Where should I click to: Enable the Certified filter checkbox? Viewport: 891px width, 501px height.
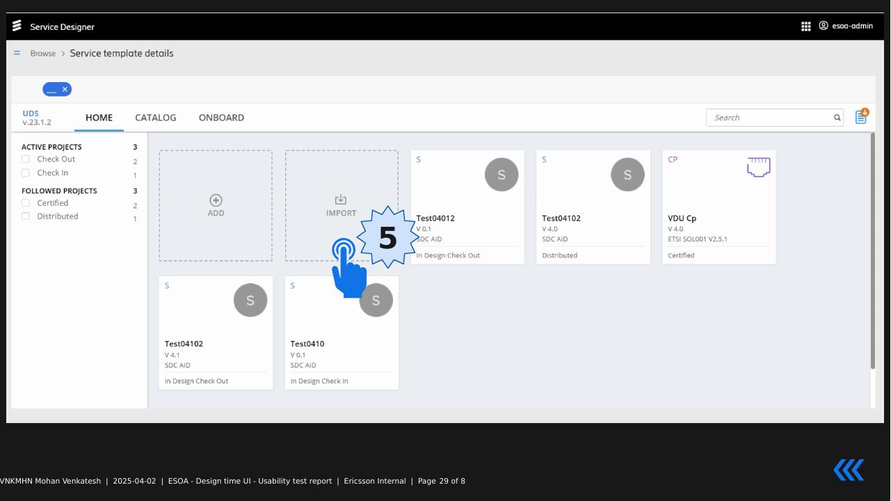coord(26,203)
